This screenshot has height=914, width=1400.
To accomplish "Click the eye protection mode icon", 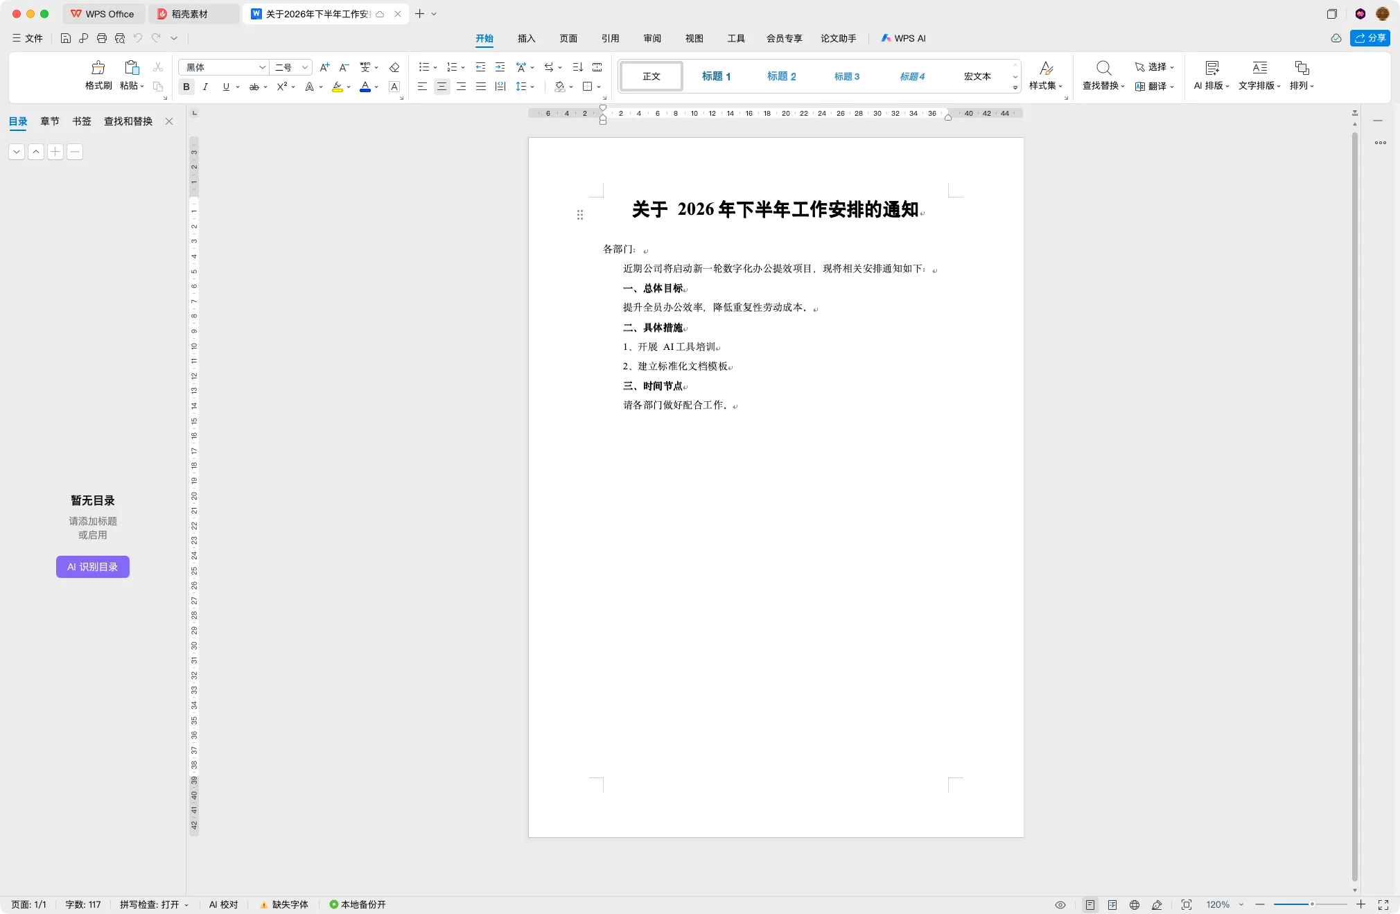I will click(1060, 905).
